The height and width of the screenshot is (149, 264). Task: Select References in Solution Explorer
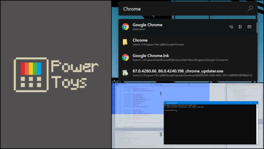click(241, 94)
